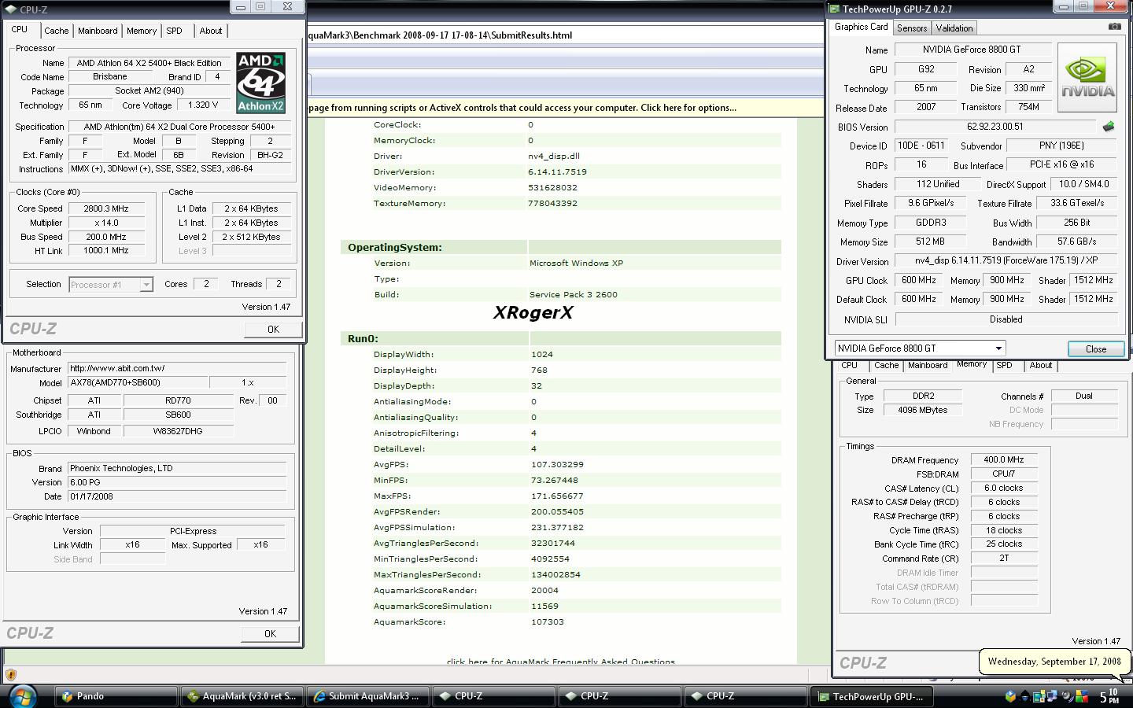Click the ActiveX information bar for options
Screen dimensions: 1133x708
[x=565, y=108]
